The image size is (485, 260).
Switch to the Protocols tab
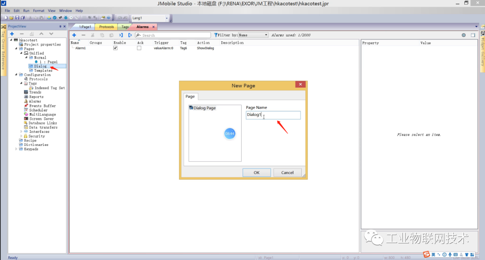tap(106, 26)
